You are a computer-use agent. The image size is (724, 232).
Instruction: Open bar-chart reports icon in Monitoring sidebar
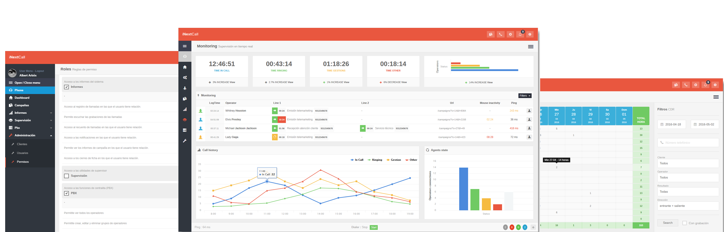pos(185,109)
